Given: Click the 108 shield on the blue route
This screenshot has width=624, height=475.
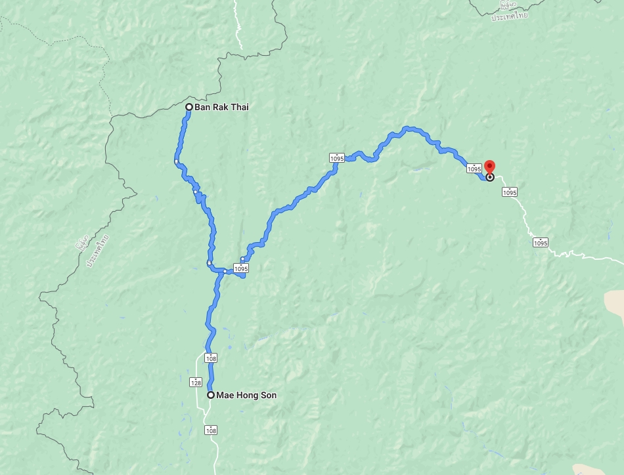Looking at the screenshot, I should point(211,358).
